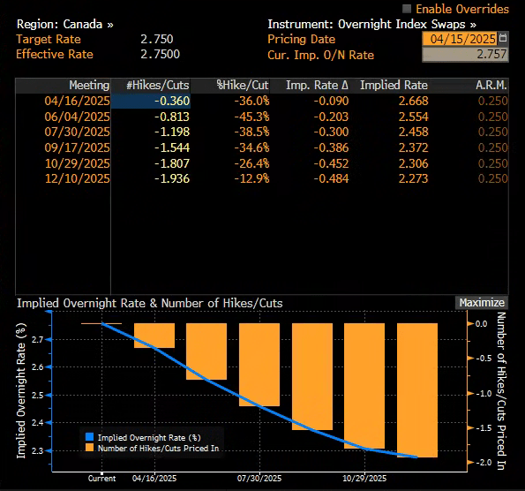Image resolution: width=525 pixels, height=491 pixels.
Task: Click the -45.3% hike/cut probability
Action: tap(251, 117)
